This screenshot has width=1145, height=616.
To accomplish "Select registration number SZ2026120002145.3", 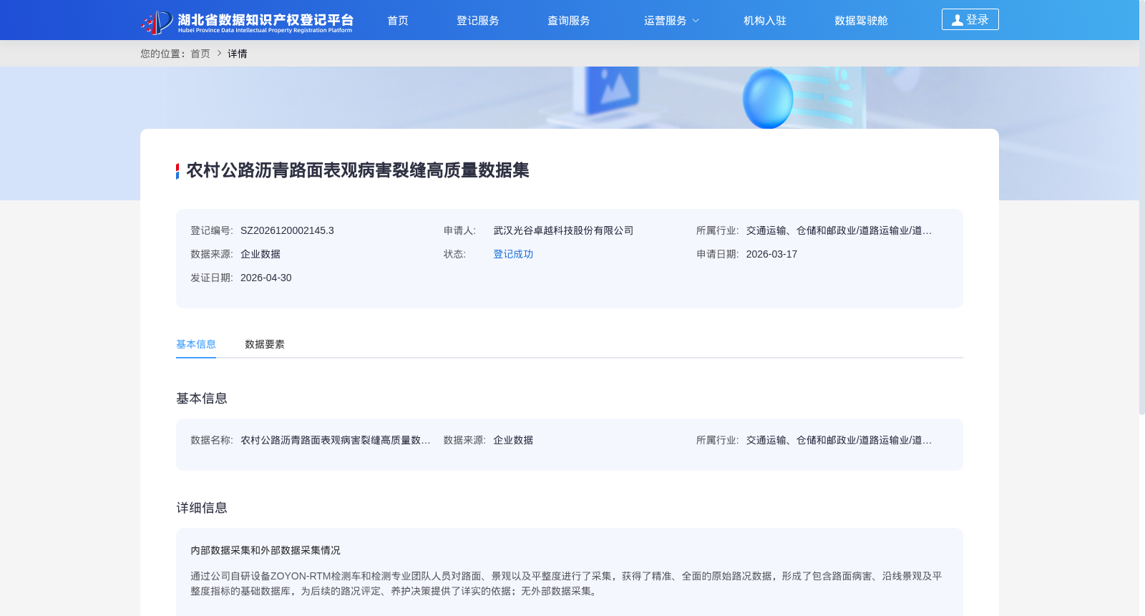I will pyautogui.click(x=287, y=230).
